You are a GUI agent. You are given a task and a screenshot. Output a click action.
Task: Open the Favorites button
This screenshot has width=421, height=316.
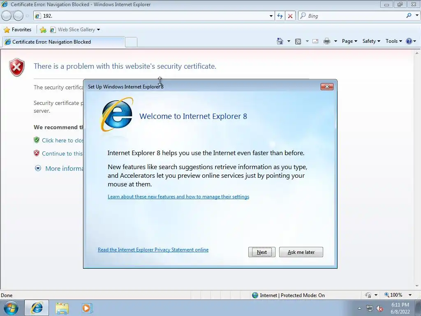(18, 30)
